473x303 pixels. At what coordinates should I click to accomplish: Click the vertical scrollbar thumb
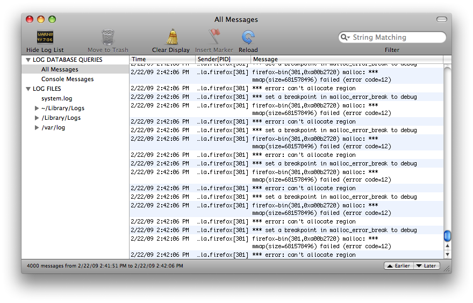pos(447,236)
